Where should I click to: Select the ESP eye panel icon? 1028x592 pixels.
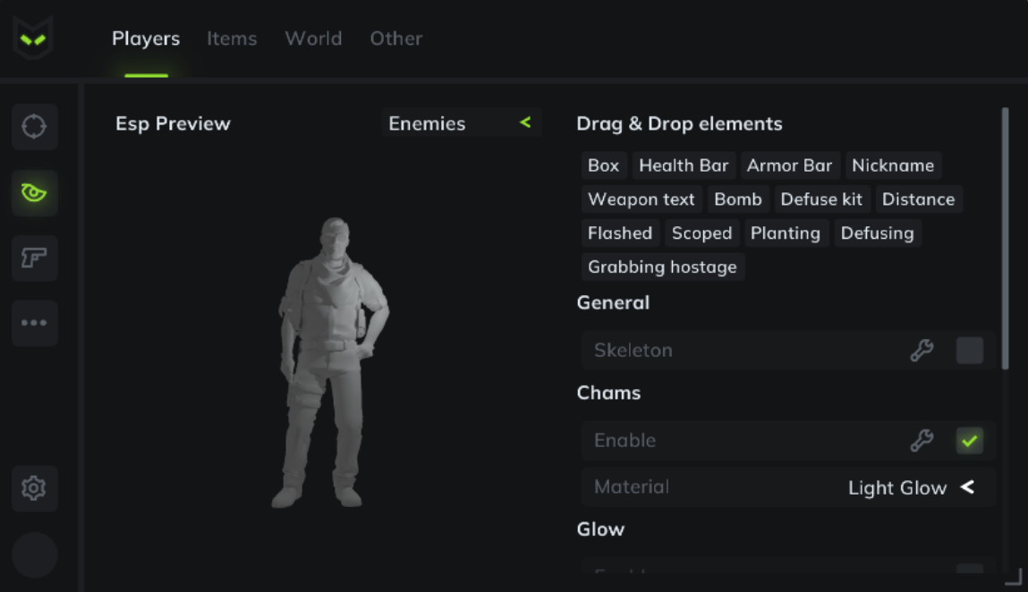coord(34,192)
